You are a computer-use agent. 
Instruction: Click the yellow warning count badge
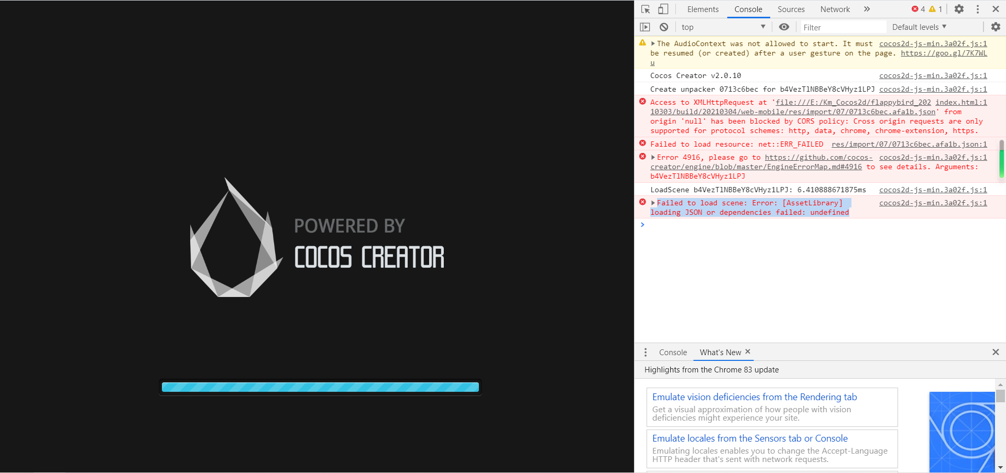(936, 9)
